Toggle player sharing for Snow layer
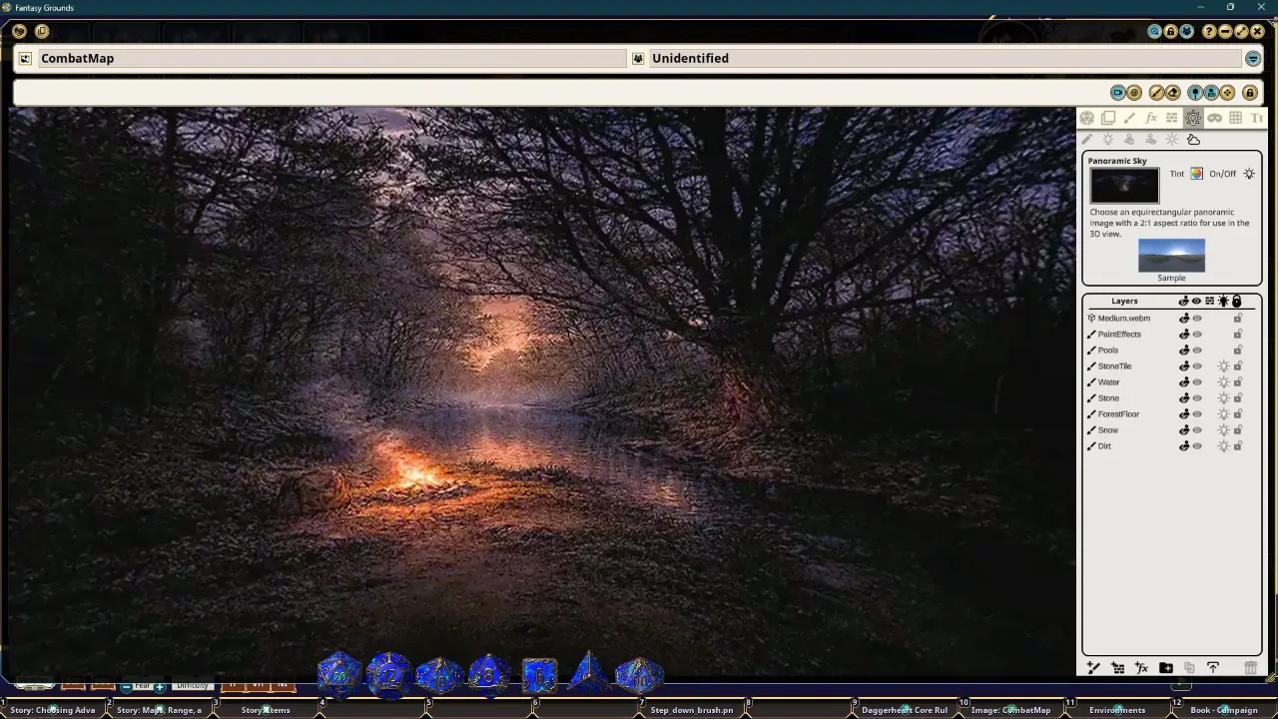The height and width of the screenshot is (719, 1278). point(1184,430)
